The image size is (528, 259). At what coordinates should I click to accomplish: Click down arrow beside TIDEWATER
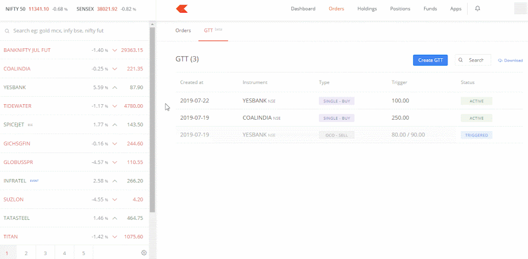115,106
